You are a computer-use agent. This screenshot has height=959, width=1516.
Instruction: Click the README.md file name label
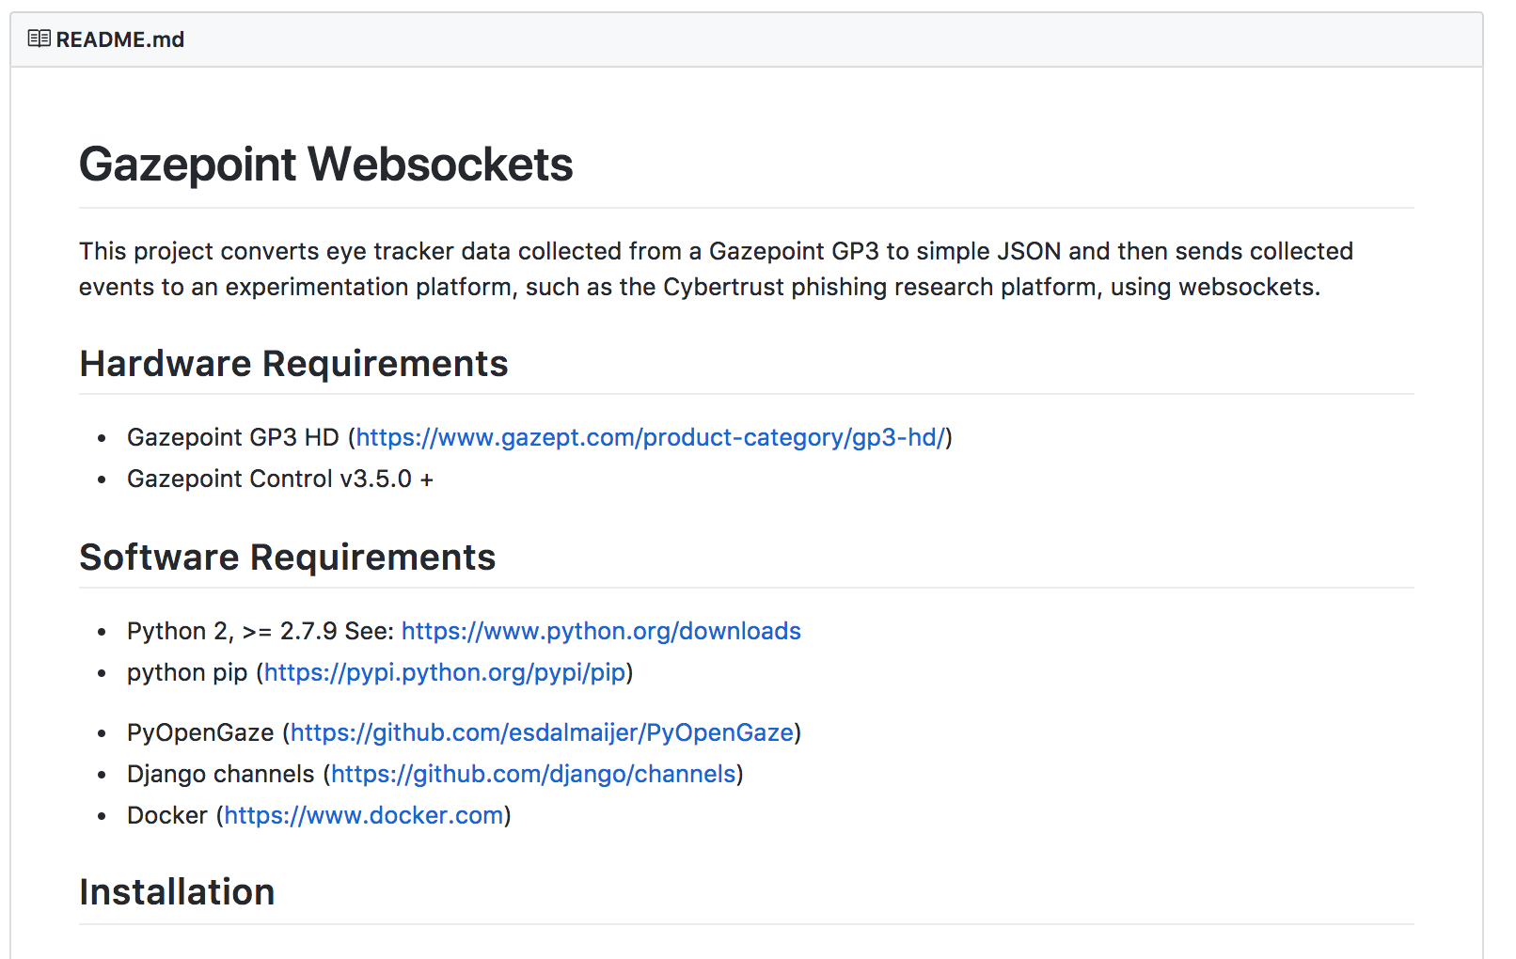(119, 39)
